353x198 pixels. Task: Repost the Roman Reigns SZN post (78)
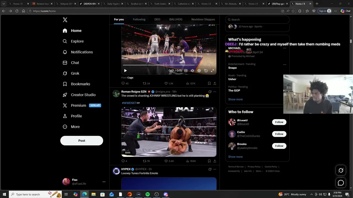coord(146,161)
